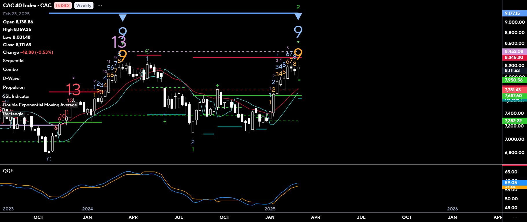527x222 pixels.
Task: Select the Double Exponential Moving Average label
Action: [40, 105]
